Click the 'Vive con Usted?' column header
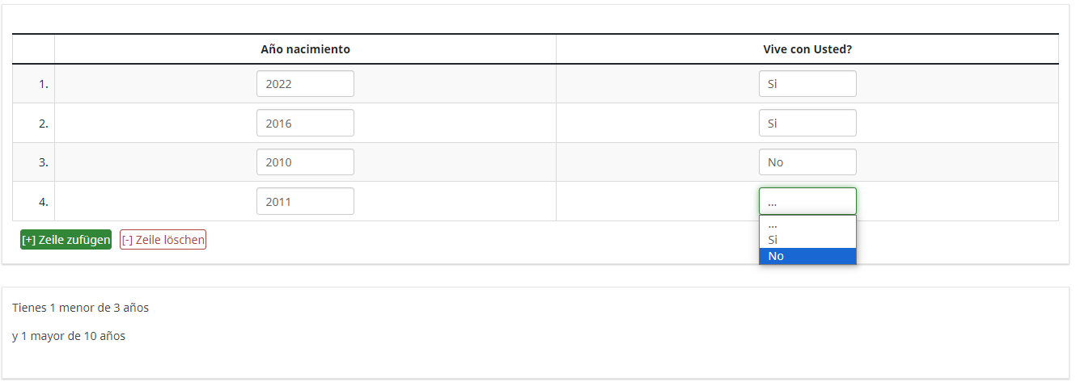 pos(807,49)
